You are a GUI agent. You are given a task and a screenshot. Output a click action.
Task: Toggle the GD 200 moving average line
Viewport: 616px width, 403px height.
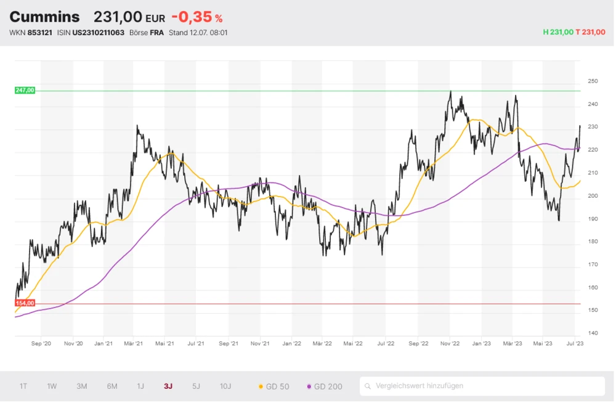tap(324, 386)
